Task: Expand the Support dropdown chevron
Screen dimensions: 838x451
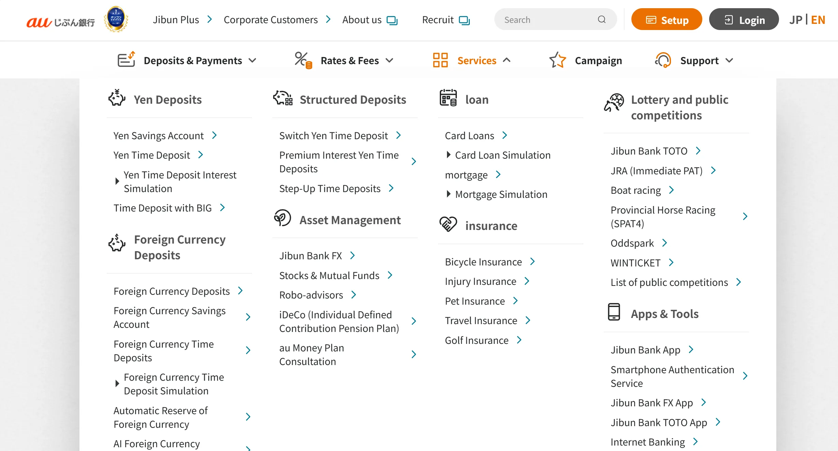Action: [x=729, y=60]
